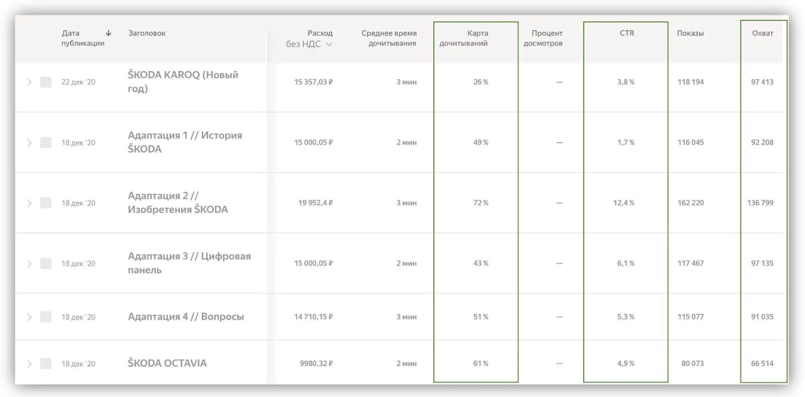The height and width of the screenshot is (397, 805).
Task: Expand the Адаптация 2 // Изобретения ŠKODA row
Action: (x=29, y=203)
